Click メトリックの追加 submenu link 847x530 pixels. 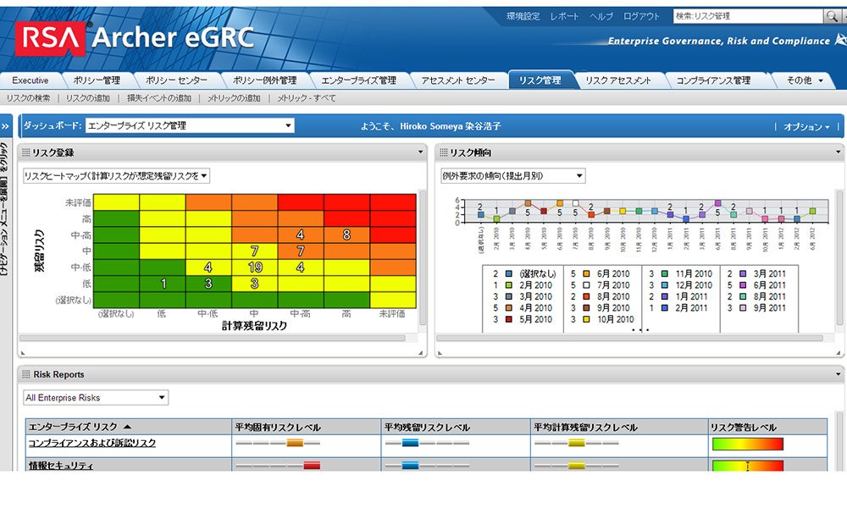click(234, 98)
